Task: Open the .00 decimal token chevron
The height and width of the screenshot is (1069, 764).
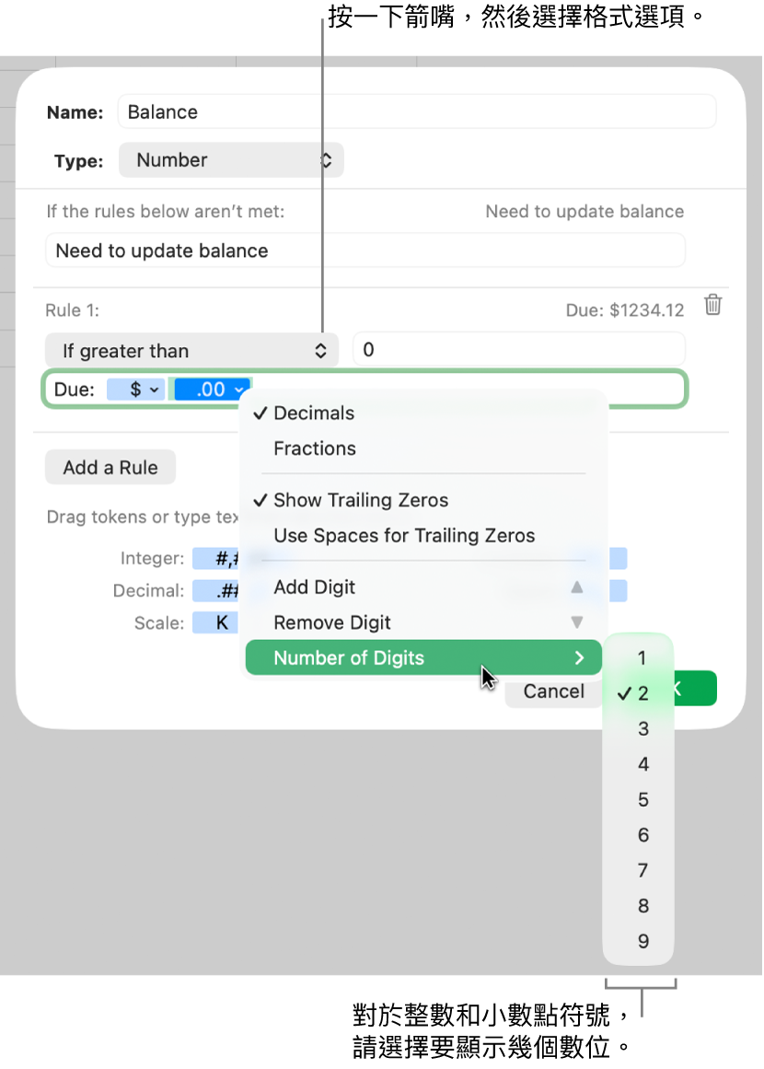Action: [238, 389]
